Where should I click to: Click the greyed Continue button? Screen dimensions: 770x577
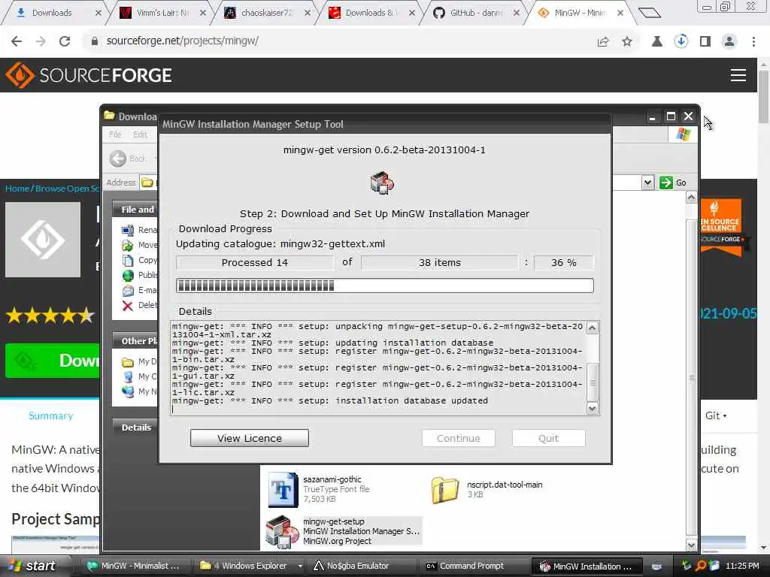[458, 438]
